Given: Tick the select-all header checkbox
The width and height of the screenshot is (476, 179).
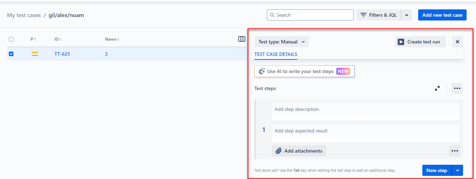Looking at the screenshot, I should tap(11, 39).
